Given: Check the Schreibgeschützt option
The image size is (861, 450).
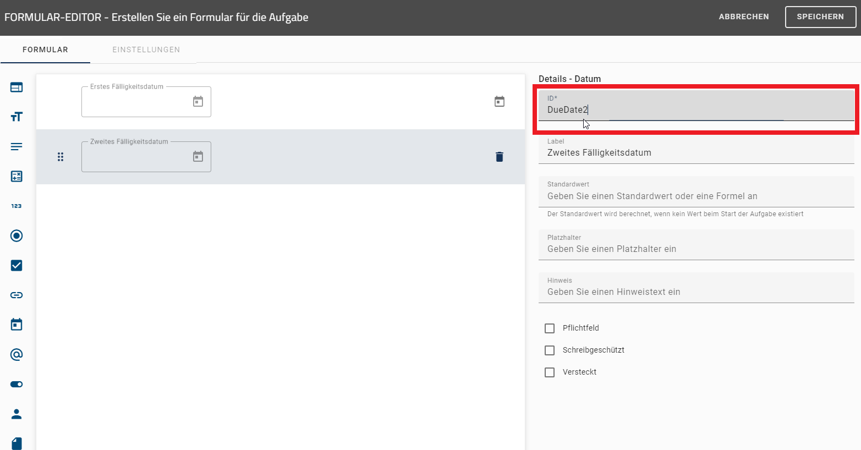Looking at the screenshot, I should (549, 350).
